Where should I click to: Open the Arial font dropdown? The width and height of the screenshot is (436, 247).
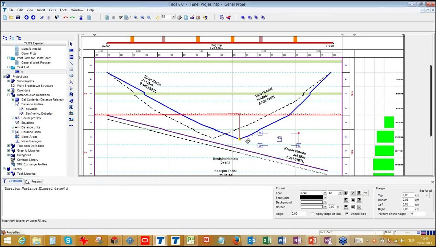pyautogui.click(x=325, y=193)
